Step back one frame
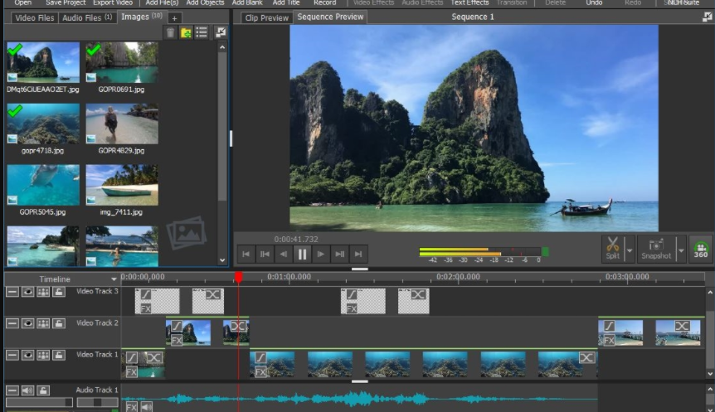Viewport: 715px width, 412px height. pyautogui.click(x=283, y=254)
